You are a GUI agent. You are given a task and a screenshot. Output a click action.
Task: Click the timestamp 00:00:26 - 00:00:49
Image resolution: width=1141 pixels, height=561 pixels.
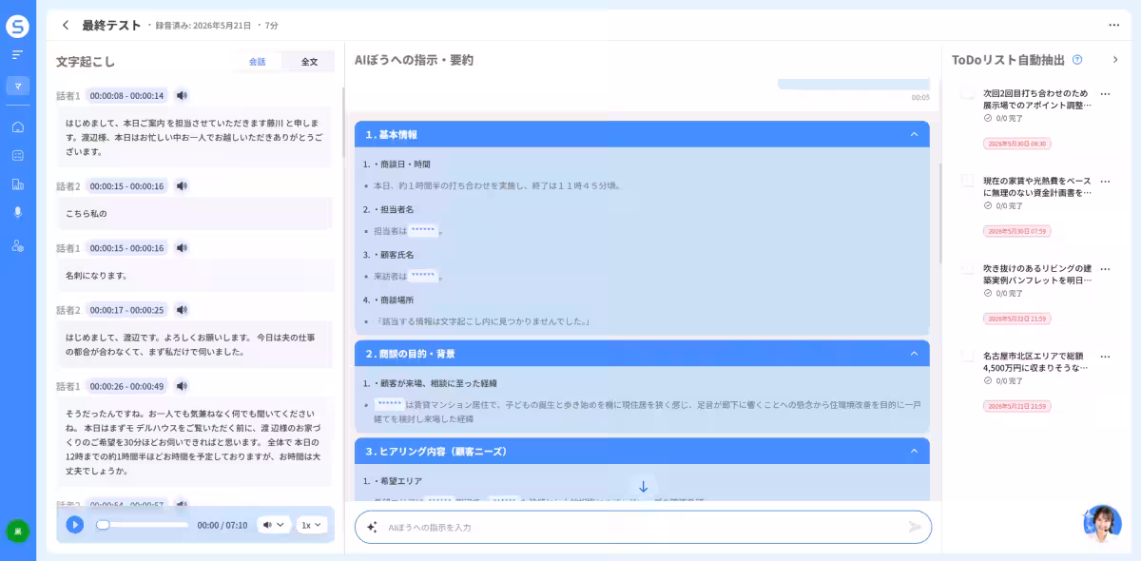pos(127,386)
